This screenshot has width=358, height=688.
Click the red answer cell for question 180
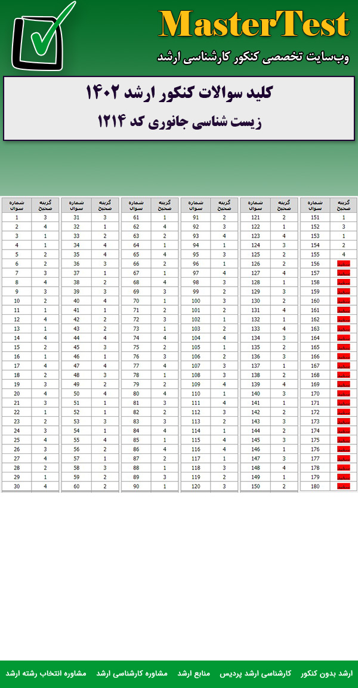pyautogui.click(x=343, y=487)
